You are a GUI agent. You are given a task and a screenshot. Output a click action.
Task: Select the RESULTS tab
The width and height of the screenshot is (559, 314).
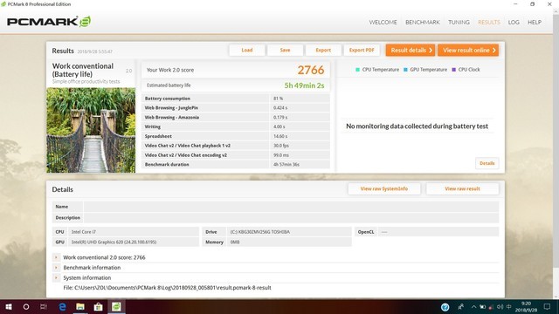[x=489, y=22]
